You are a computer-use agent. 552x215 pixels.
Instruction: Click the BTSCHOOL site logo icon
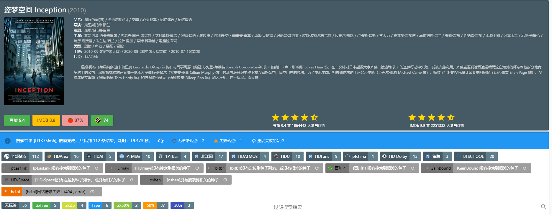tap(459, 156)
